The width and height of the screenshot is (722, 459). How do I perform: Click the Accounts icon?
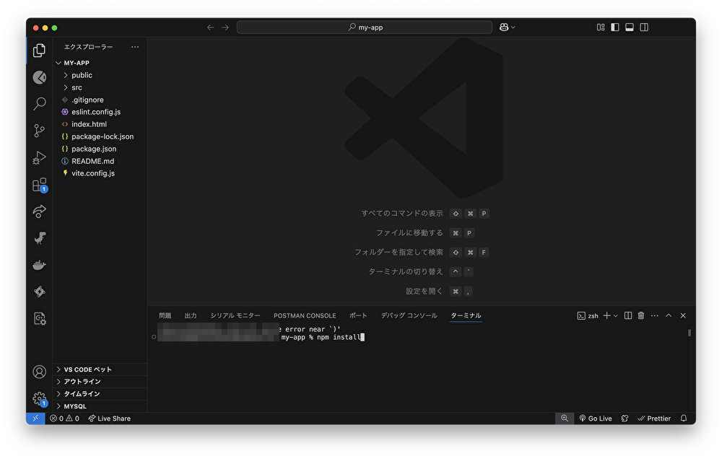point(40,372)
